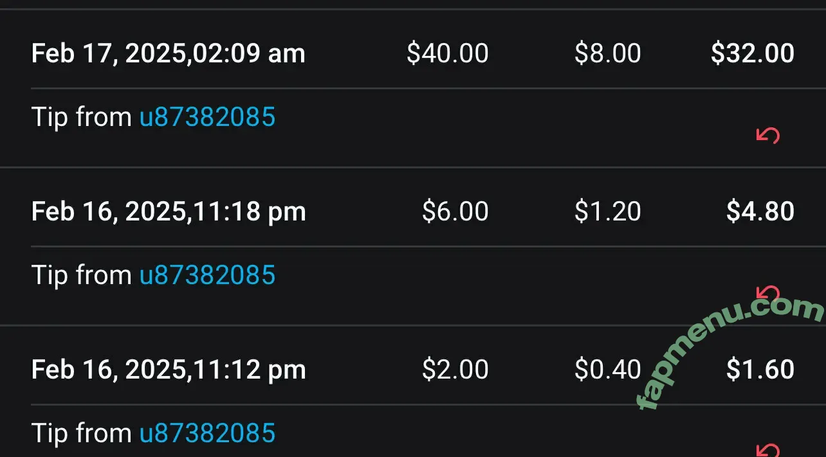
Task: Select the Feb 16, 2025, 11:18 pm date
Action: pyautogui.click(x=169, y=212)
